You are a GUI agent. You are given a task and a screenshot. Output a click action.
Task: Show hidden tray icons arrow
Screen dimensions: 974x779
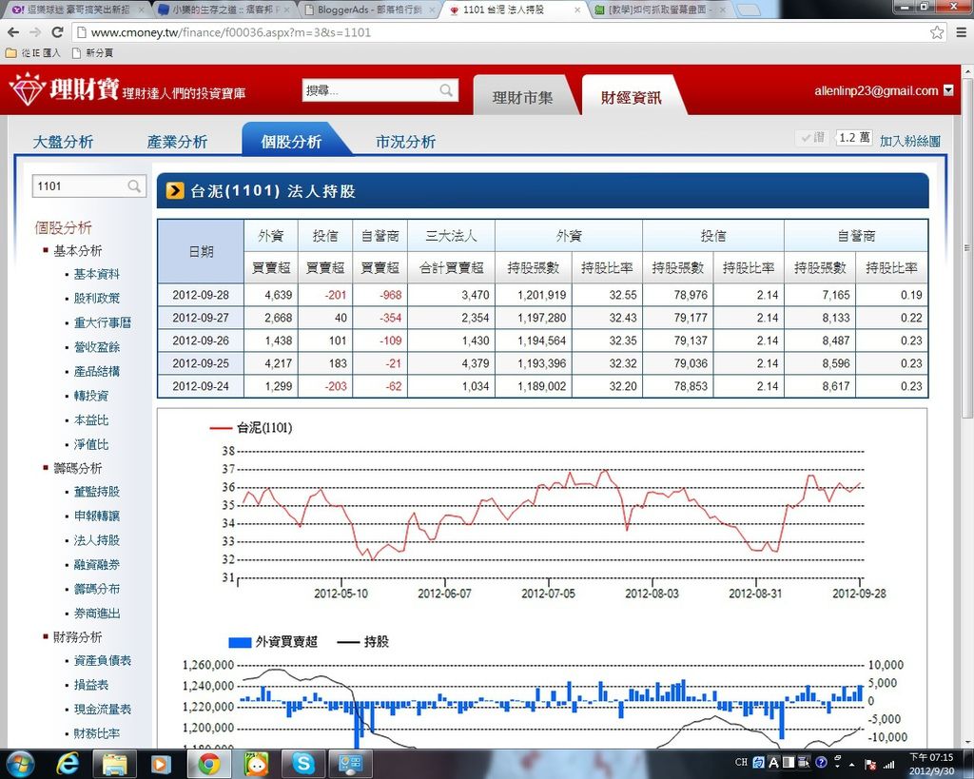click(x=851, y=764)
